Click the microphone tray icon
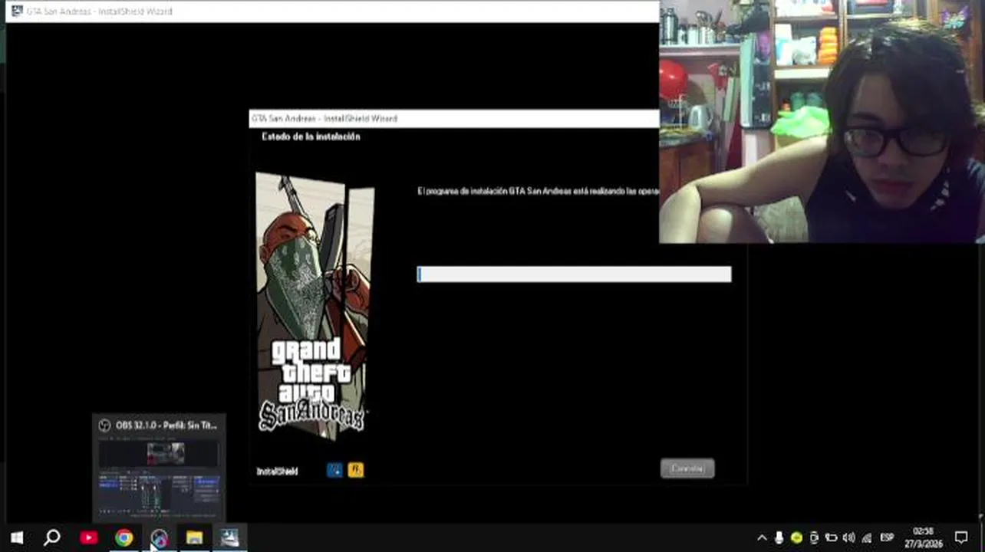985x552 pixels. 779,538
